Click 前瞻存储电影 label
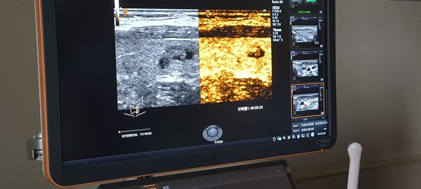Screen dimensions: 421x189 [x=307, y=130]
